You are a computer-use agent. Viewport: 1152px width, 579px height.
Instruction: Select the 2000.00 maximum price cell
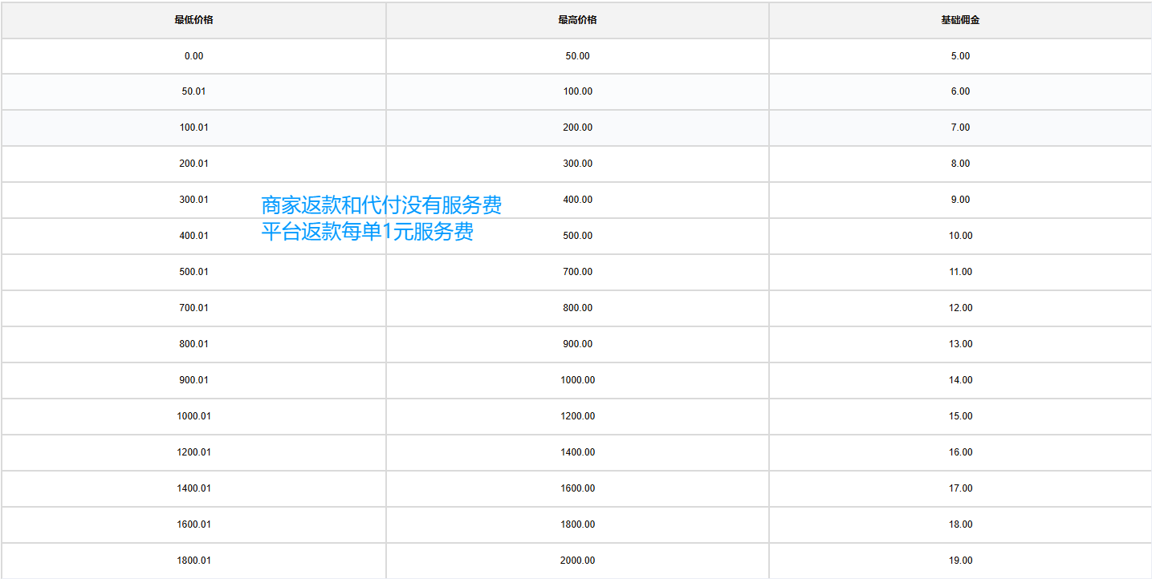pos(577,561)
